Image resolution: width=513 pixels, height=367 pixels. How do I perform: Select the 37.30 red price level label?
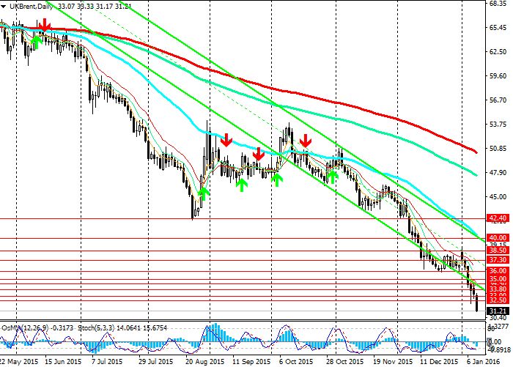pos(498,260)
